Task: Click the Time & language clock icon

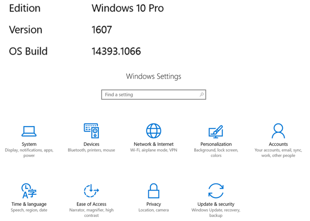Action: pyautogui.click(x=29, y=191)
